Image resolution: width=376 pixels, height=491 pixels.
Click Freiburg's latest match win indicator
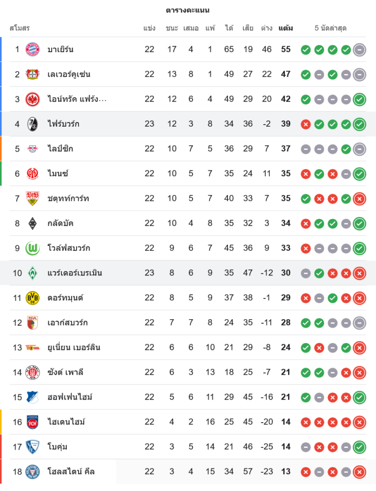(359, 124)
